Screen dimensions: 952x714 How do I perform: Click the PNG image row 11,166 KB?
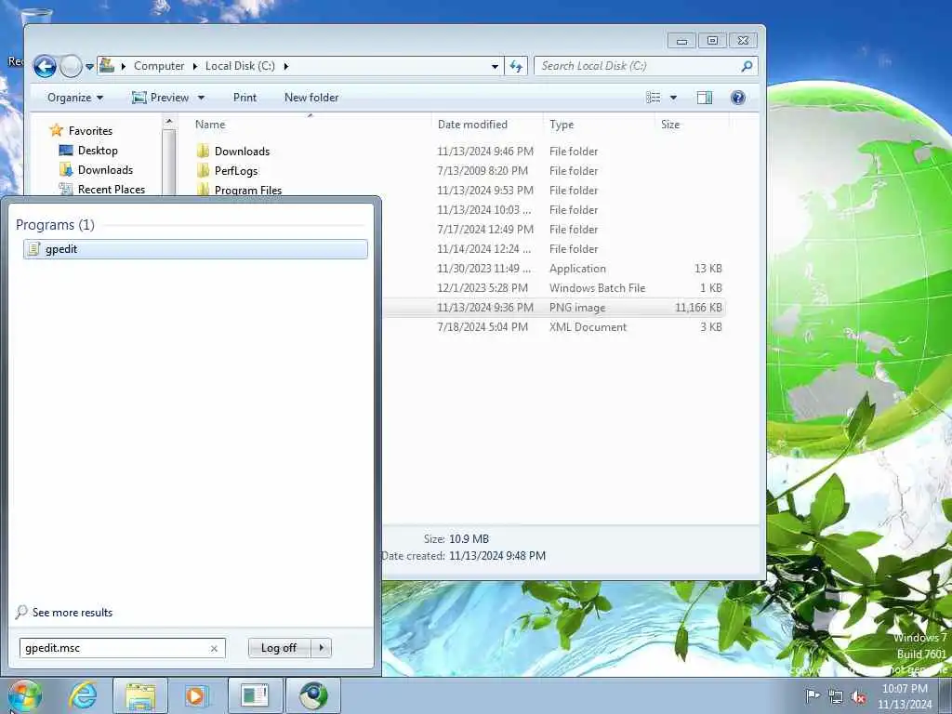point(552,307)
